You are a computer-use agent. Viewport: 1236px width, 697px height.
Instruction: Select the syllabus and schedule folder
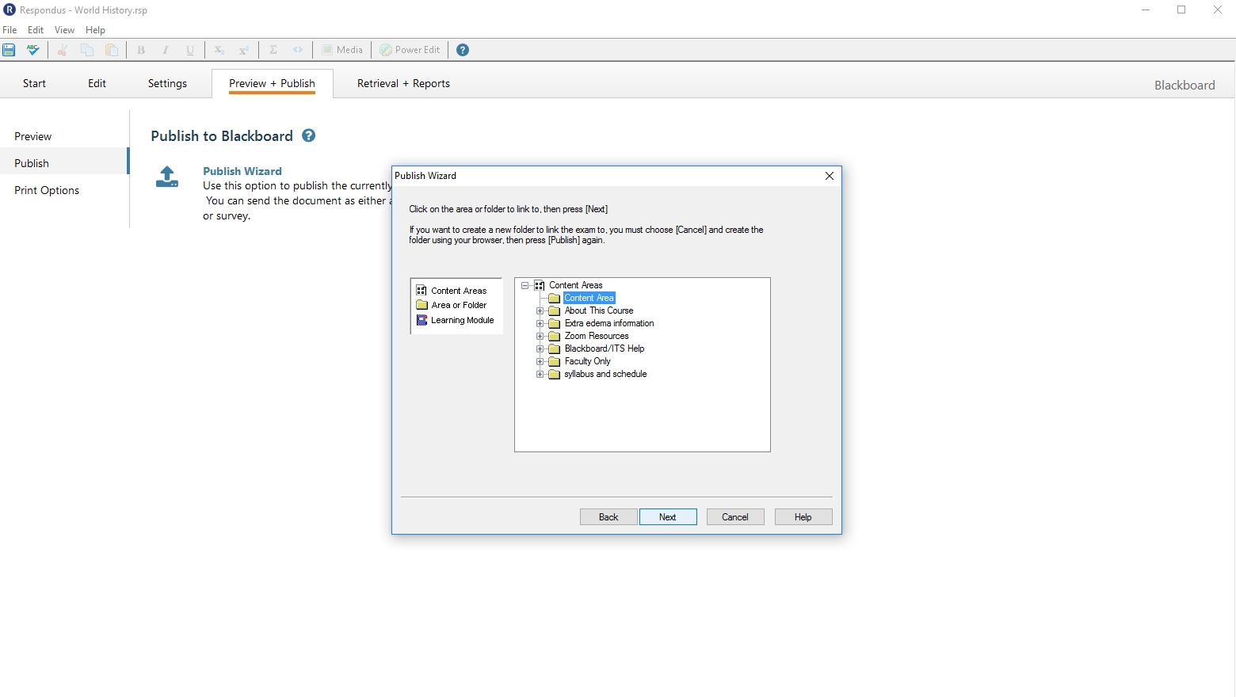(605, 374)
